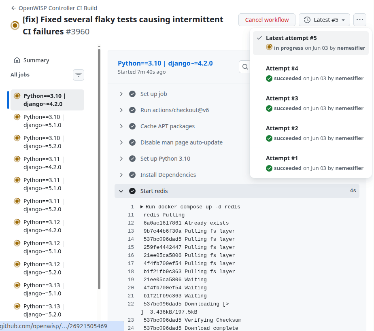374x331 pixels.
Task: Open job Python==3.12 | django~=4.2.0
Action: click(x=47, y=226)
